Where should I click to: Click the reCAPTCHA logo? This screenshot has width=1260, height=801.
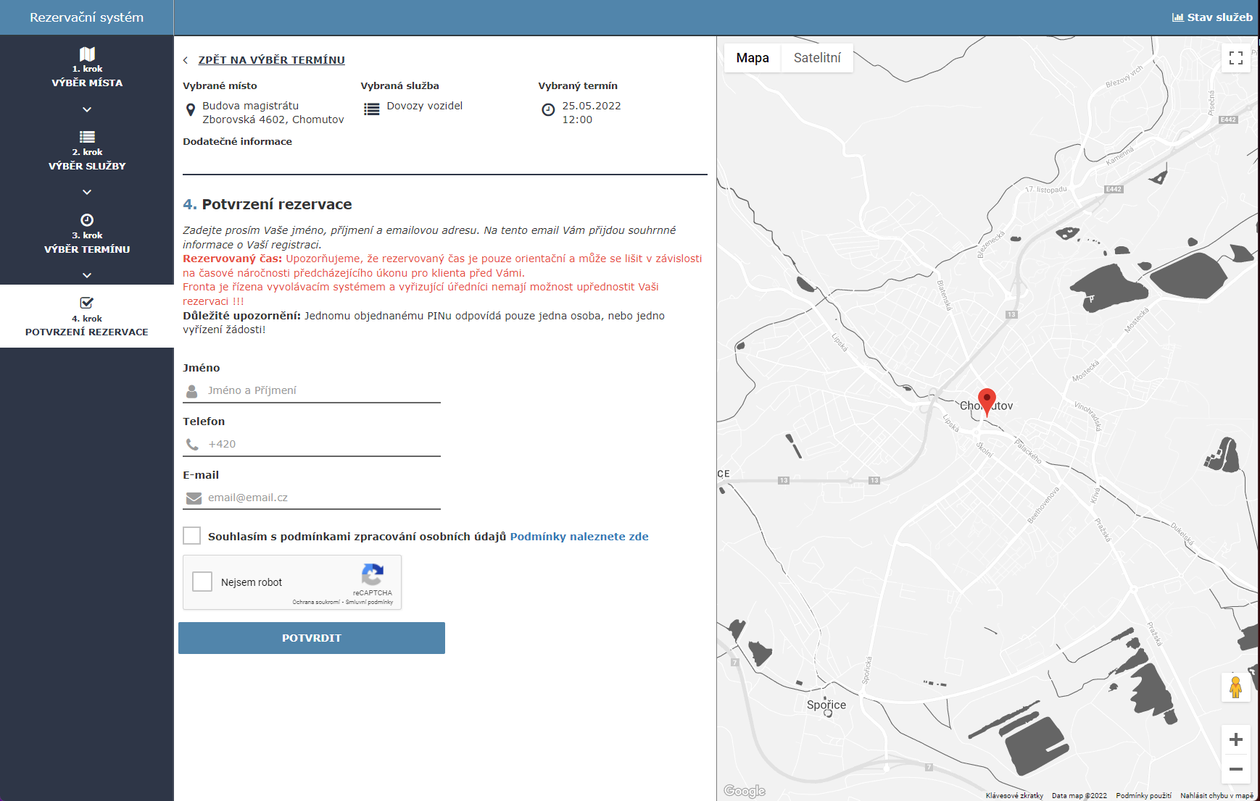pyautogui.click(x=373, y=575)
